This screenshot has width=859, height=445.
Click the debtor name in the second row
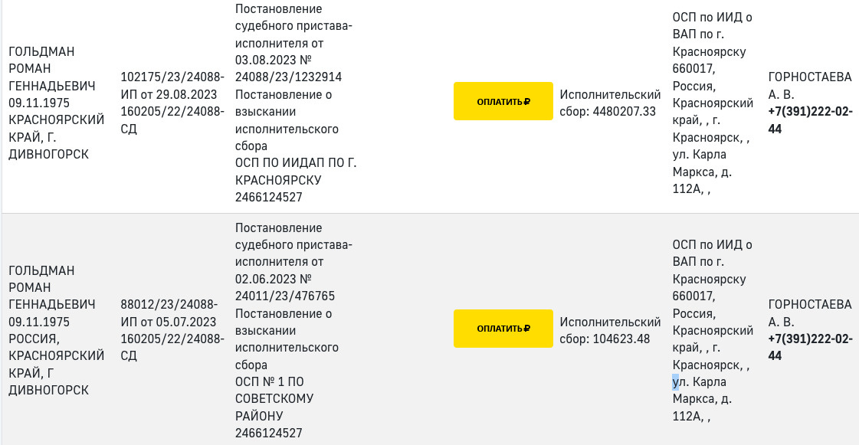tap(52, 287)
